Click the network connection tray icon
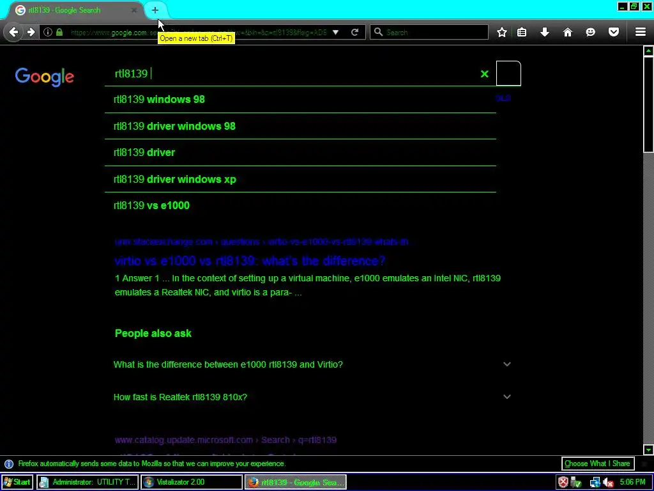Image resolution: width=654 pixels, height=491 pixels. (595, 482)
